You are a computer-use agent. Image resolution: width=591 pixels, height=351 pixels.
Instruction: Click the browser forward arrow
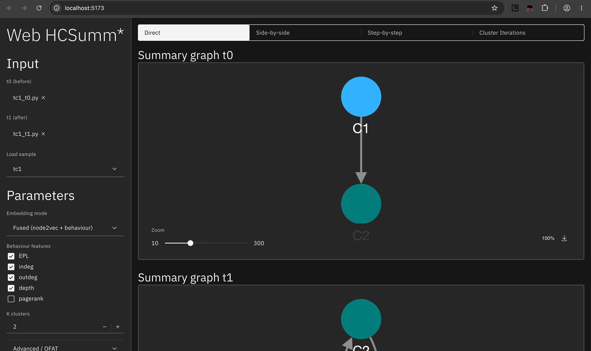[24, 8]
